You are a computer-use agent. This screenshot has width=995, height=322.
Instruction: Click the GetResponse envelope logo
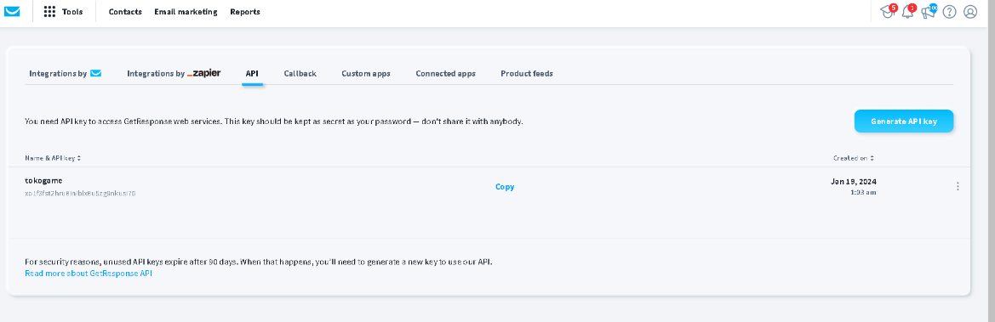[12, 11]
